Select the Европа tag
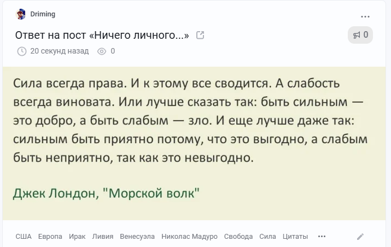Screen dimensions: 391x247 pos(50,237)
